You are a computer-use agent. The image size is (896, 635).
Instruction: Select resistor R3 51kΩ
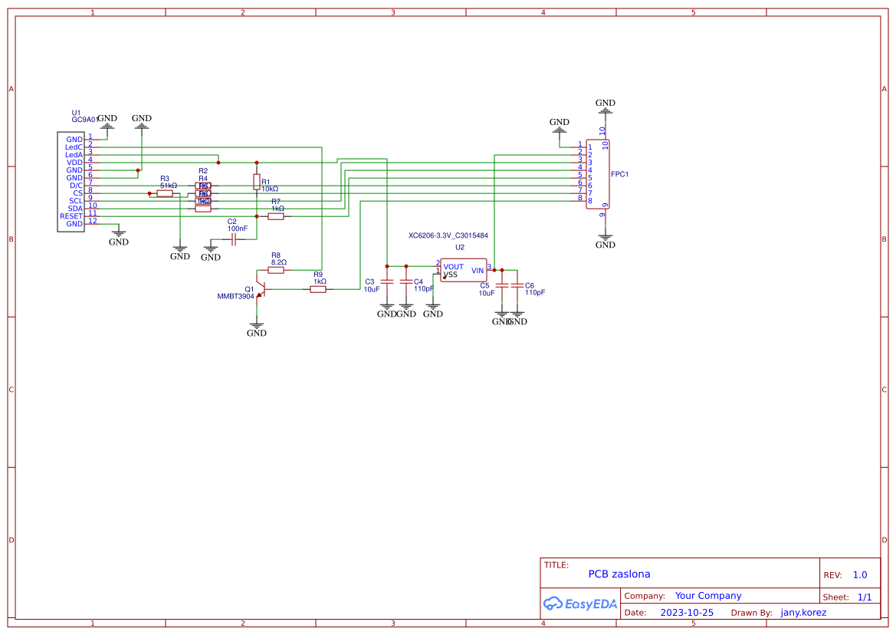click(x=164, y=192)
